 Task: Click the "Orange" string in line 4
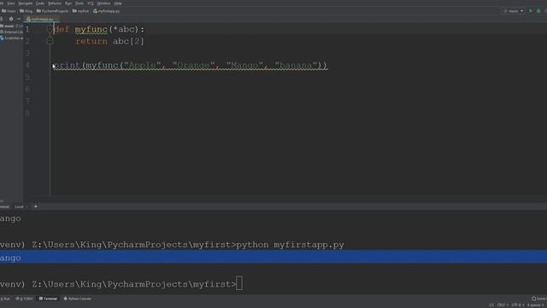tap(194, 65)
